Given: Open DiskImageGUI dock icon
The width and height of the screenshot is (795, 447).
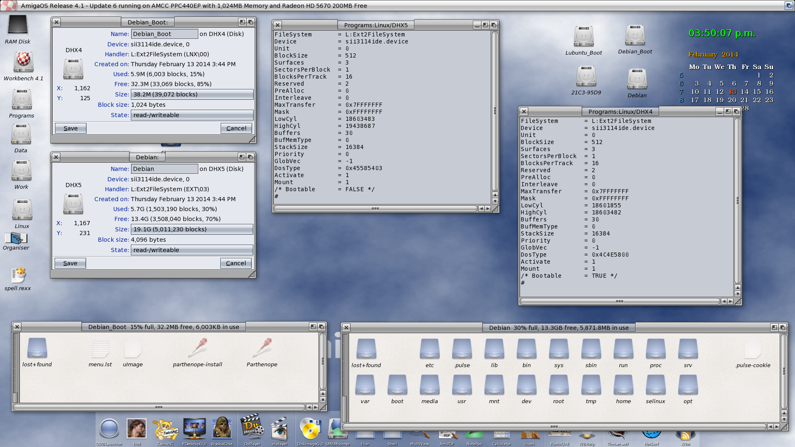Looking at the screenshot, I should (x=310, y=429).
